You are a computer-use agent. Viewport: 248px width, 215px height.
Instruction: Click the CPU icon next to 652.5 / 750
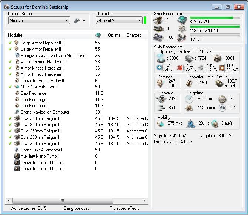182,20
